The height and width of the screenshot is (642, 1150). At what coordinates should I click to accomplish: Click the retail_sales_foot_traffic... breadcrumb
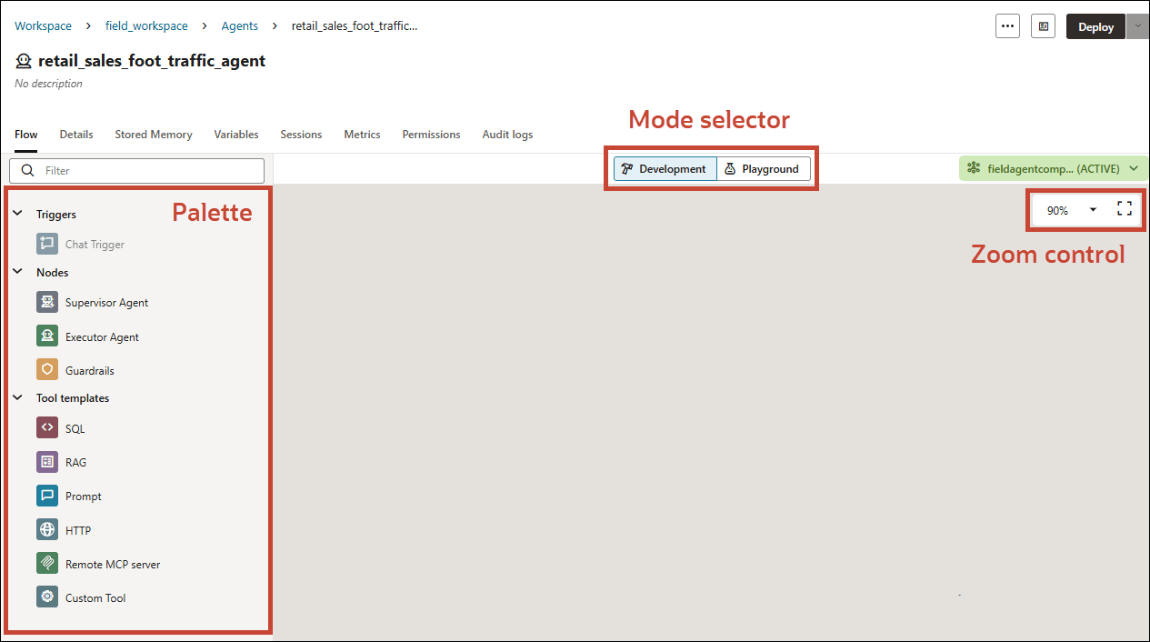pos(355,26)
